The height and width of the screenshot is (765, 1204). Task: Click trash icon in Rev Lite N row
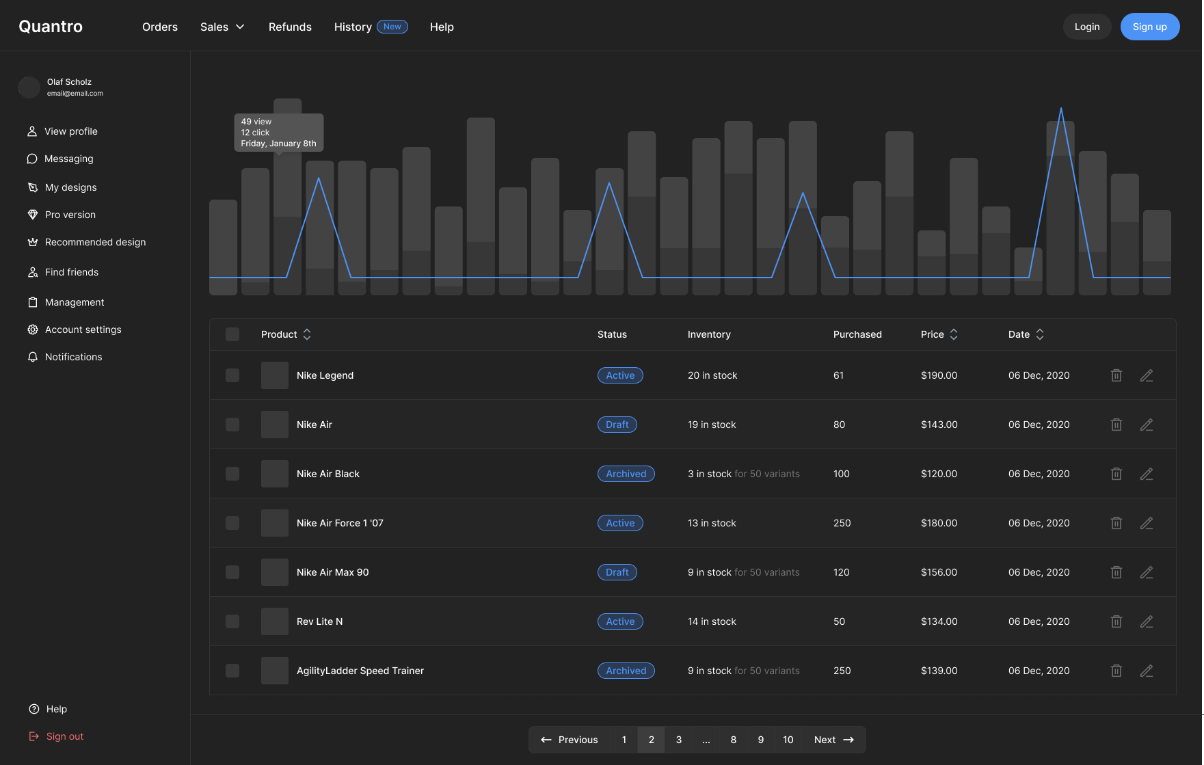click(x=1116, y=621)
